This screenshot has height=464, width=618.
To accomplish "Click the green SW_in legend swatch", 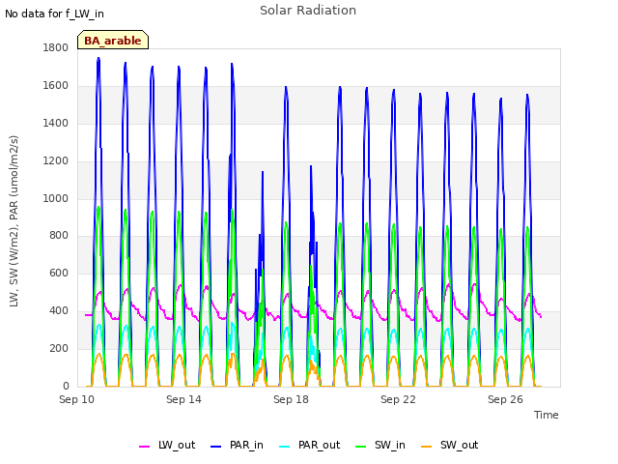I will [x=360, y=447].
